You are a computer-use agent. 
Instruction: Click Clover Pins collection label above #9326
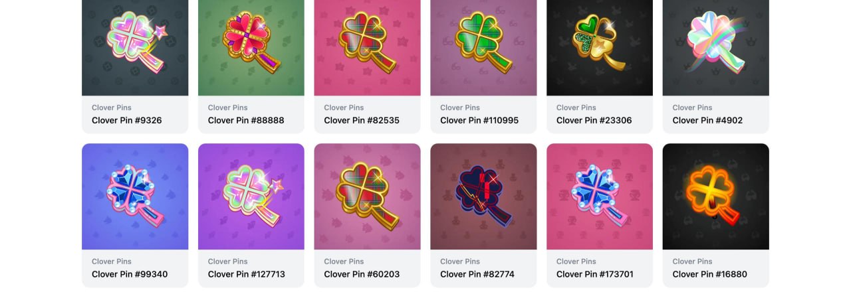(112, 108)
